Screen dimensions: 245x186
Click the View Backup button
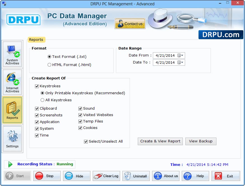point(201,141)
